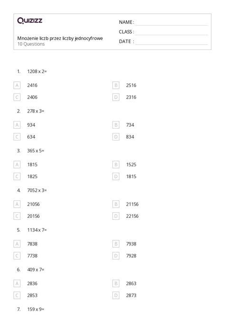Click question text 1208 x 2=
Screen dimensions: 225x318
37,71
